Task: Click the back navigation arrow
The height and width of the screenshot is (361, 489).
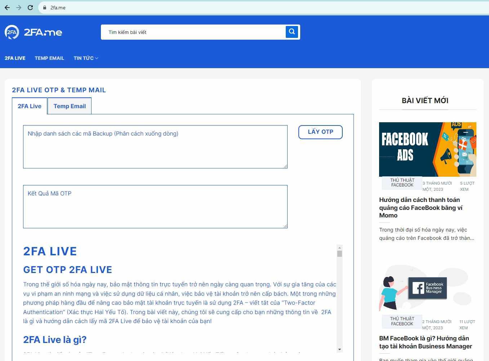Action: [7, 7]
